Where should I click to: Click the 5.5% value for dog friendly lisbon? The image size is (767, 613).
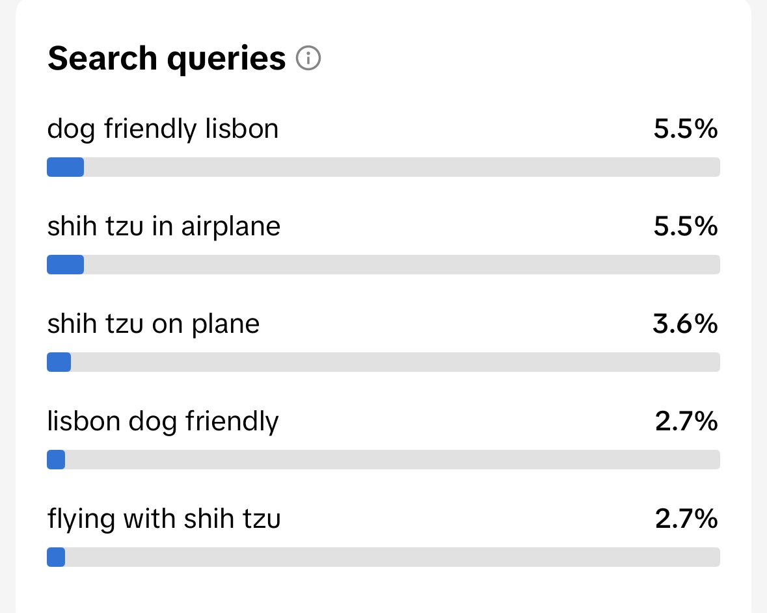click(686, 129)
